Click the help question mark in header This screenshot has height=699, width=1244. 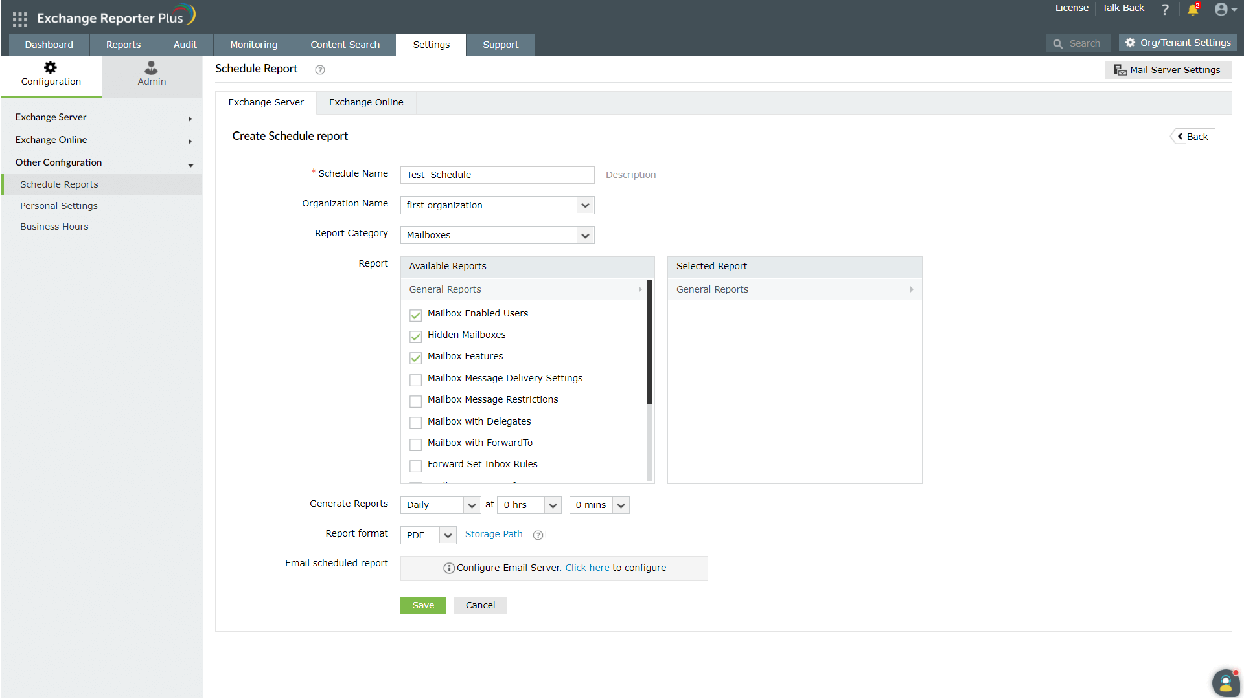(x=1165, y=9)
